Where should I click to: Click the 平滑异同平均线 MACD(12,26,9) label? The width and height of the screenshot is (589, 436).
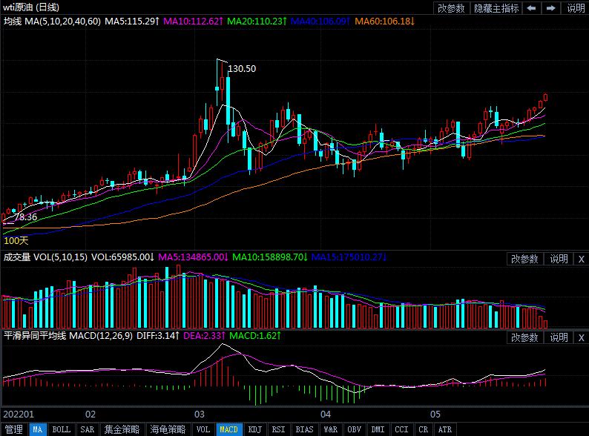[68, 336]
